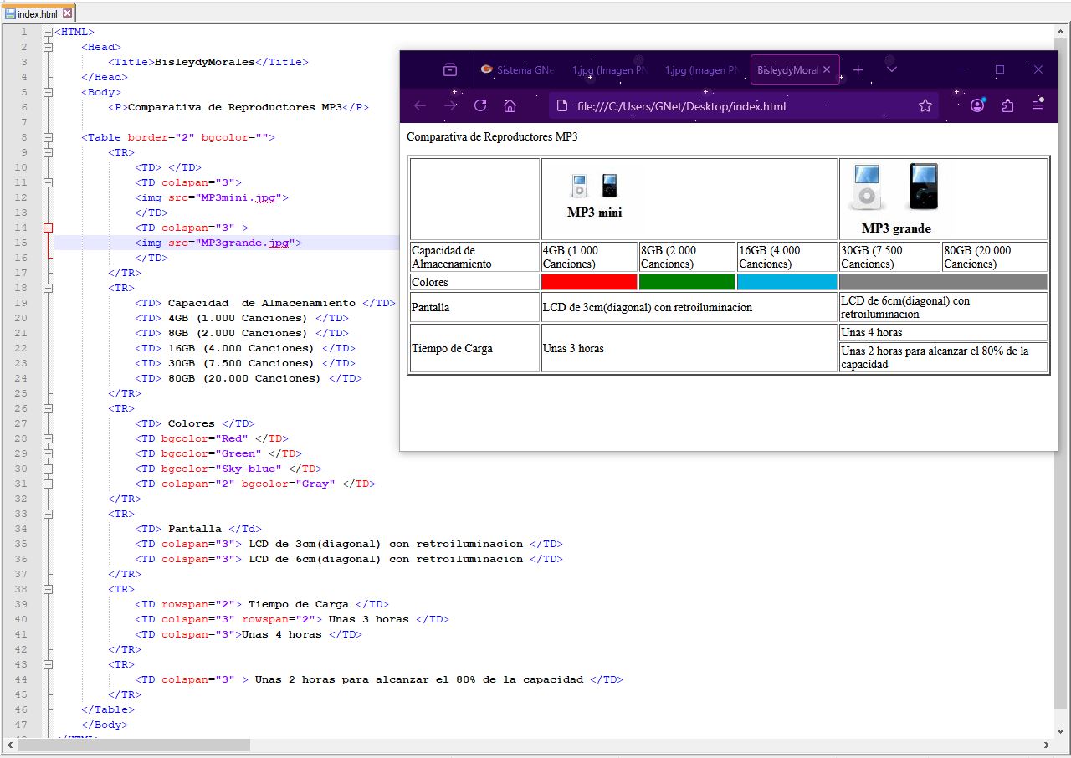Click the red color cell in table
Viewport: 1071px width, 758px height.
pos(589,282)
